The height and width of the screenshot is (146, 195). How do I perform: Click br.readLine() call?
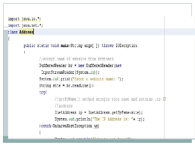pyautogui.click(x=80, y=86)
